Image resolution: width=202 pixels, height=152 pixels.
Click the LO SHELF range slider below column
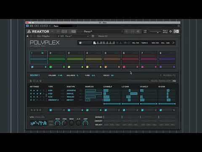(112, 104)
